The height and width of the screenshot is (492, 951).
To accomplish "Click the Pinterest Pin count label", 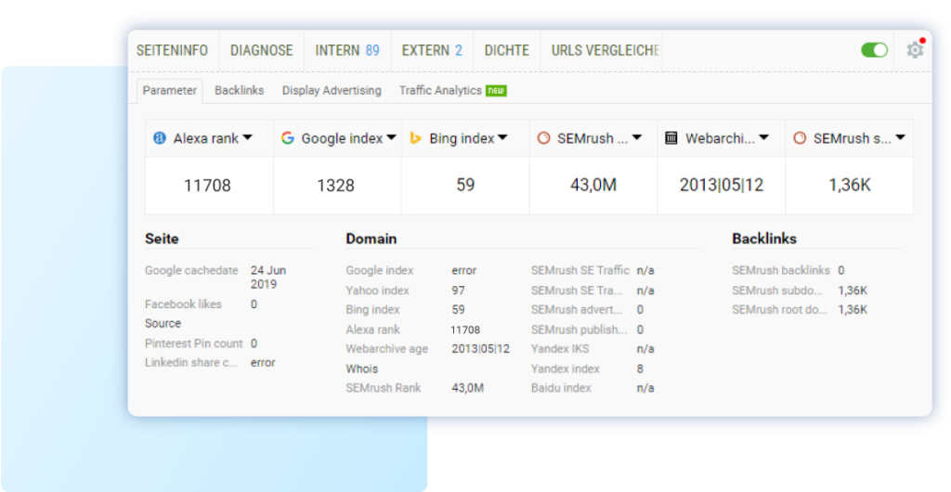I will click(x=193, y=343).
